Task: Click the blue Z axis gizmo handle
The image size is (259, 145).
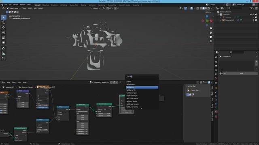Action: coord(207,17)
